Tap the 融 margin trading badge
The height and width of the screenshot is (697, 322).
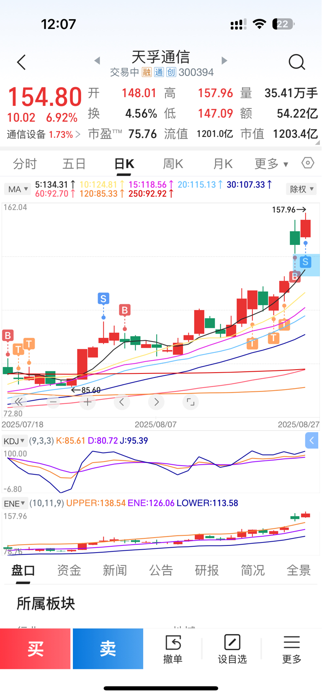147,72
